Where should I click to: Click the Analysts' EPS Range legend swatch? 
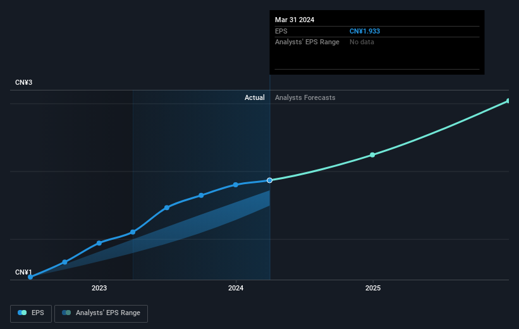(66, 313)
